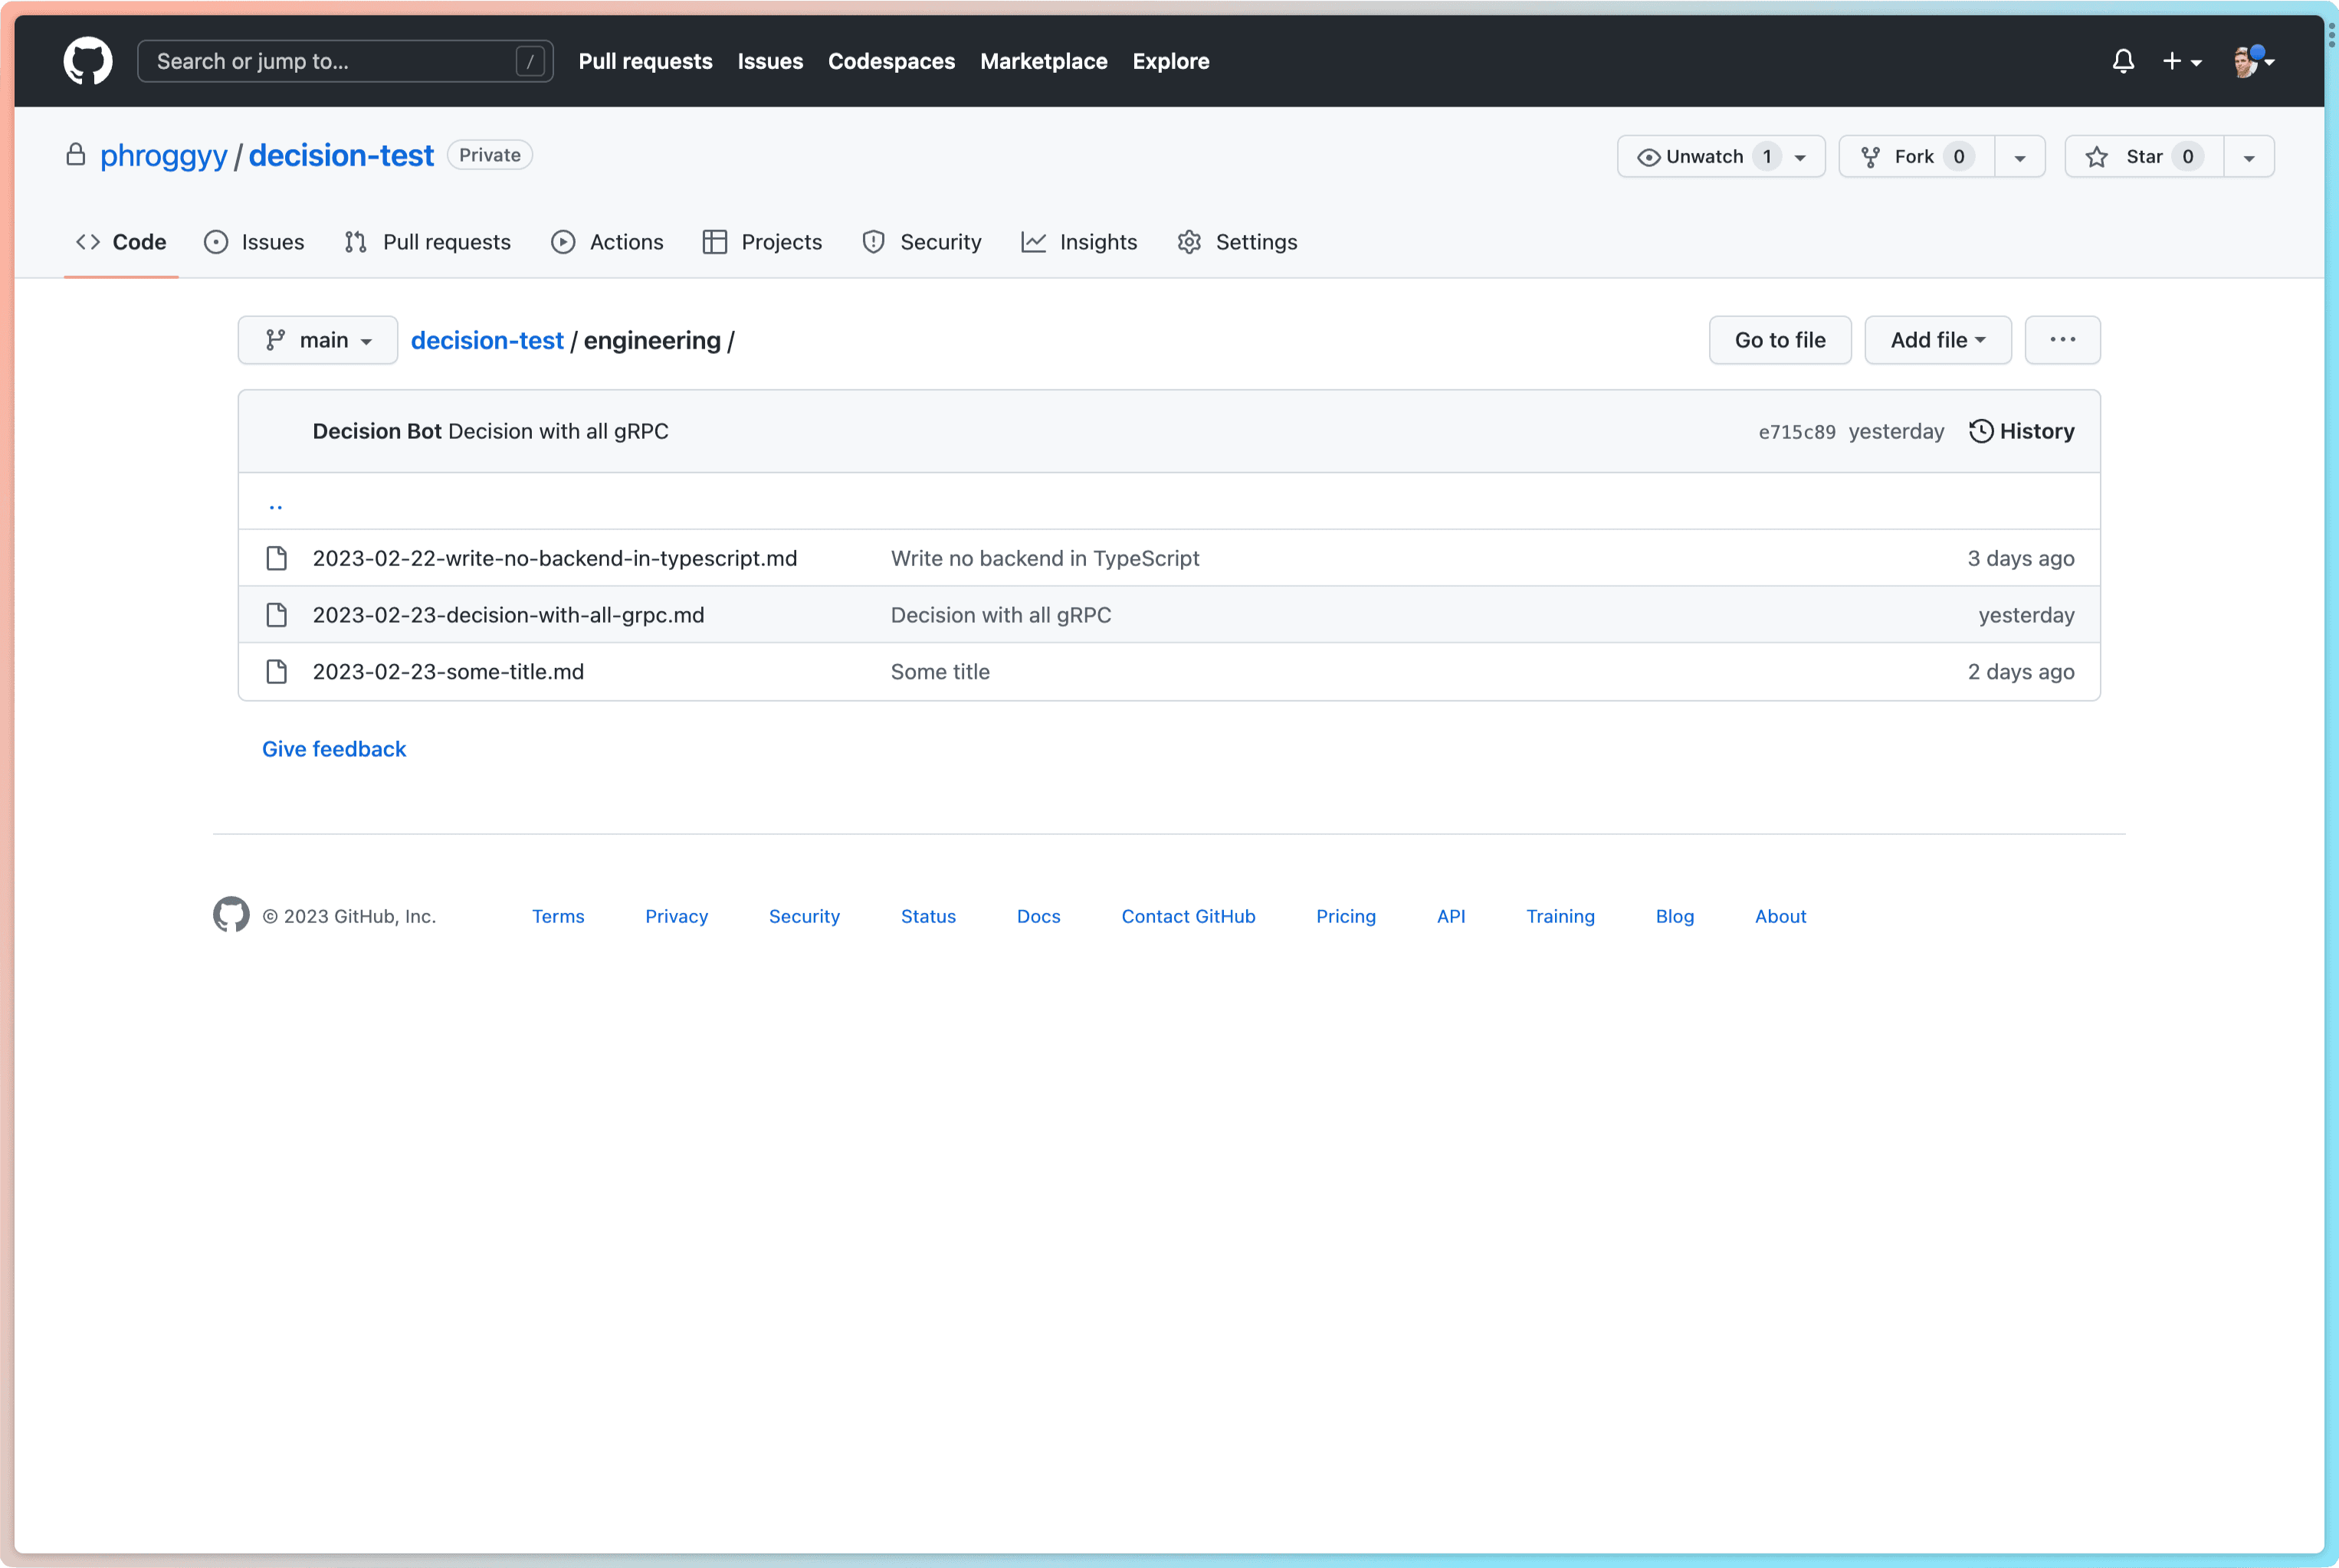
Task: Open the user avatar menu
Action: [x=2254, y=61]
